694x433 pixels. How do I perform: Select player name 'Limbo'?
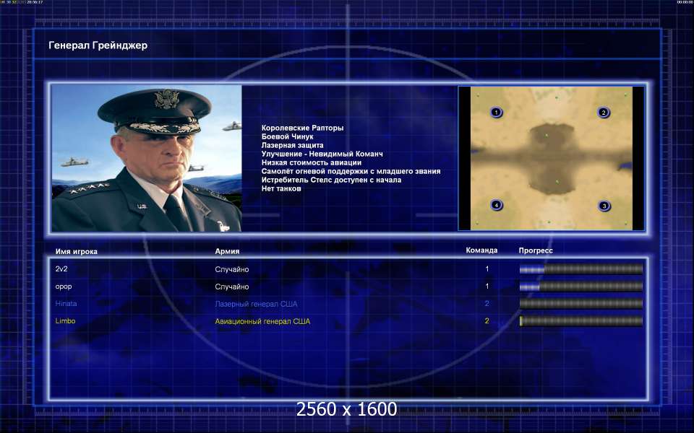65,320
